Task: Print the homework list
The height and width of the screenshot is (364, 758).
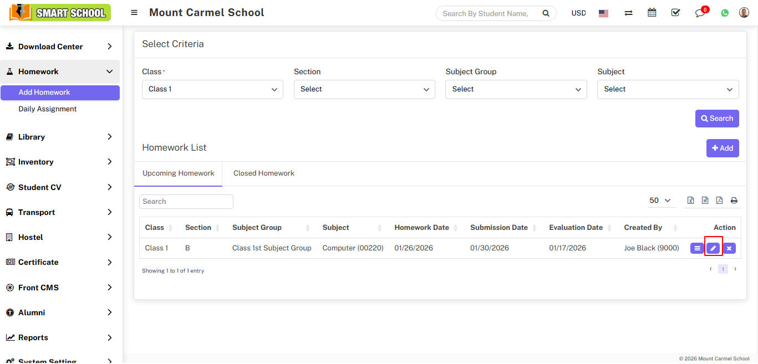Action: (x=734, y=201)
